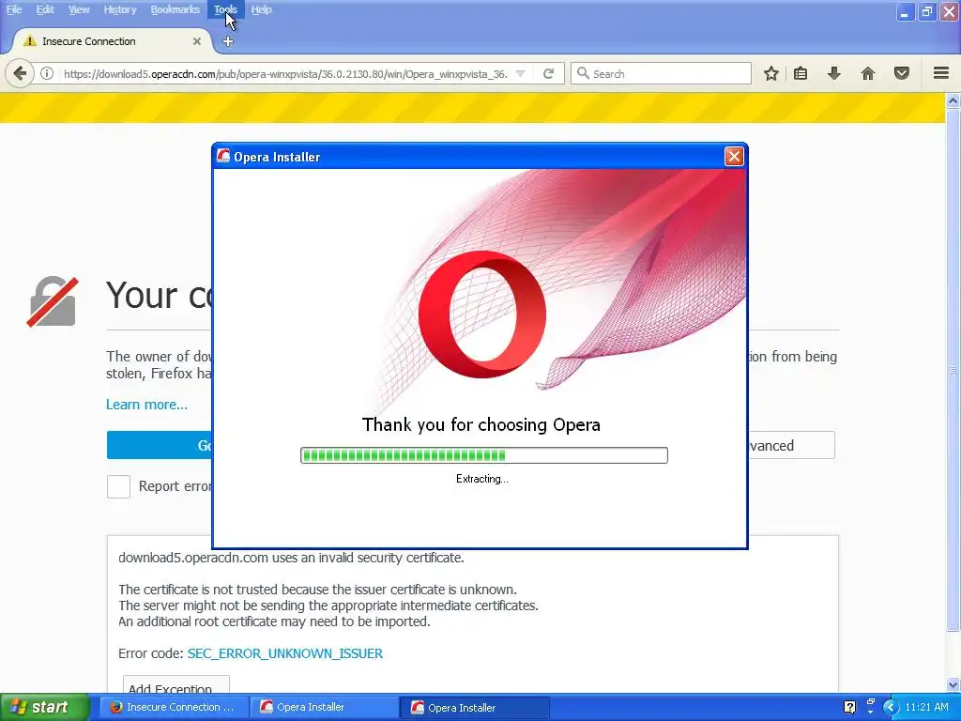Toggle the Report errors checkbox

point(118,487)
